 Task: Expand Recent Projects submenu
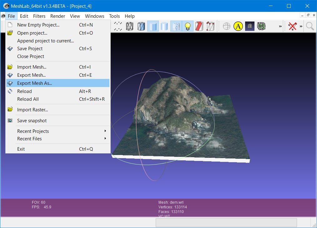[x=58, y=131]
